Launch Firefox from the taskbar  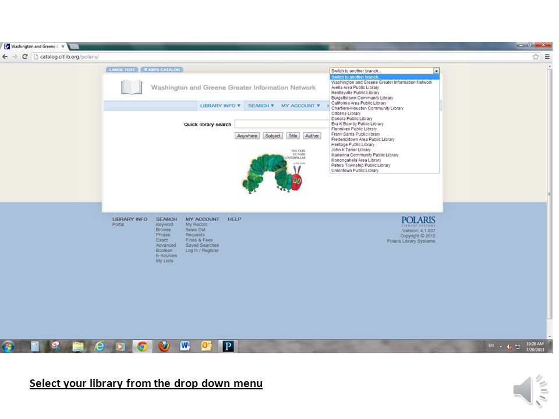tap(164, 346)
